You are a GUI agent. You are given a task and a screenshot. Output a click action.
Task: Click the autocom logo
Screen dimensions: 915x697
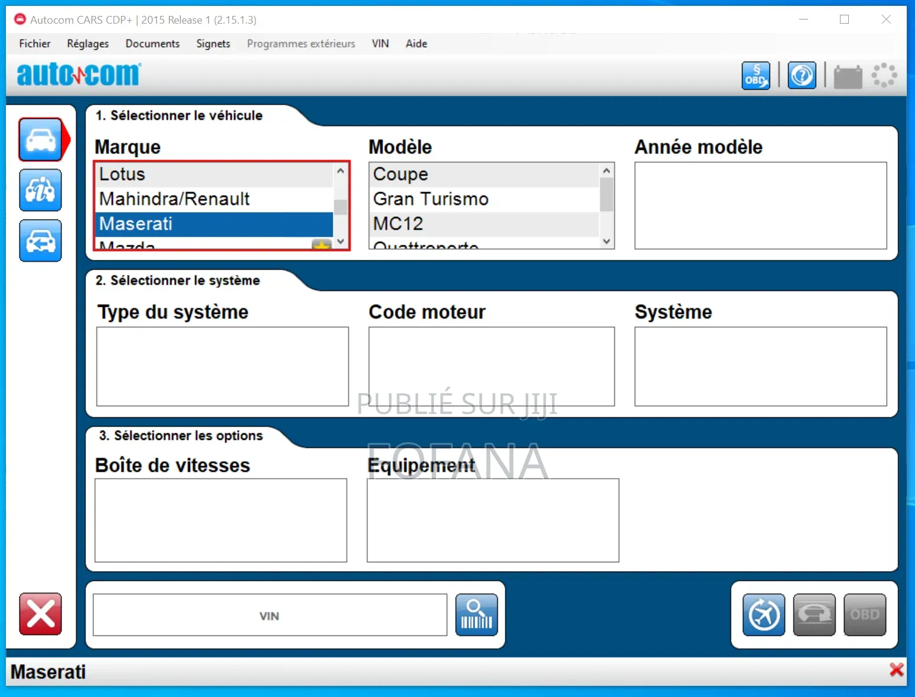[79, 74]
